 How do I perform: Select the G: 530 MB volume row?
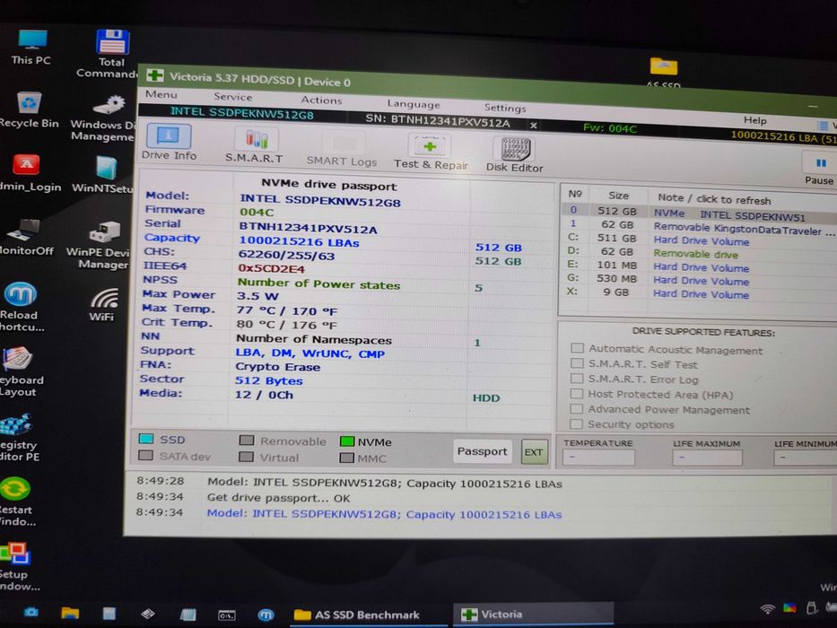point(699,280)
